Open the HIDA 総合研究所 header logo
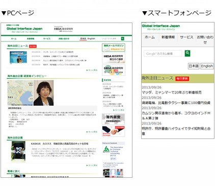The height and width of the screenshot is (186, 215). 63,29
